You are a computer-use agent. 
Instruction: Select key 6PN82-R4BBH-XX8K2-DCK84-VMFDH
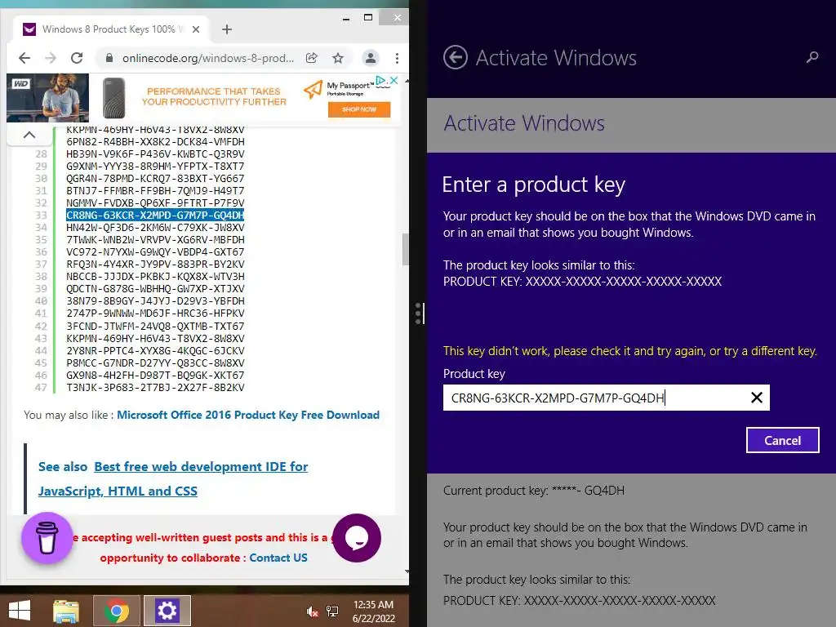[x=155, y=142]
